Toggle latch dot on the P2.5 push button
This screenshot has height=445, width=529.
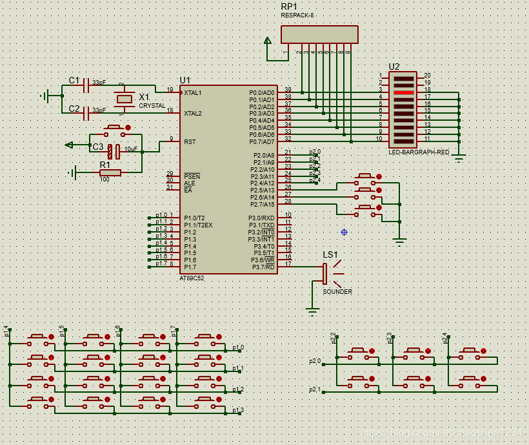pyautogui.click(x=379, y=176)
